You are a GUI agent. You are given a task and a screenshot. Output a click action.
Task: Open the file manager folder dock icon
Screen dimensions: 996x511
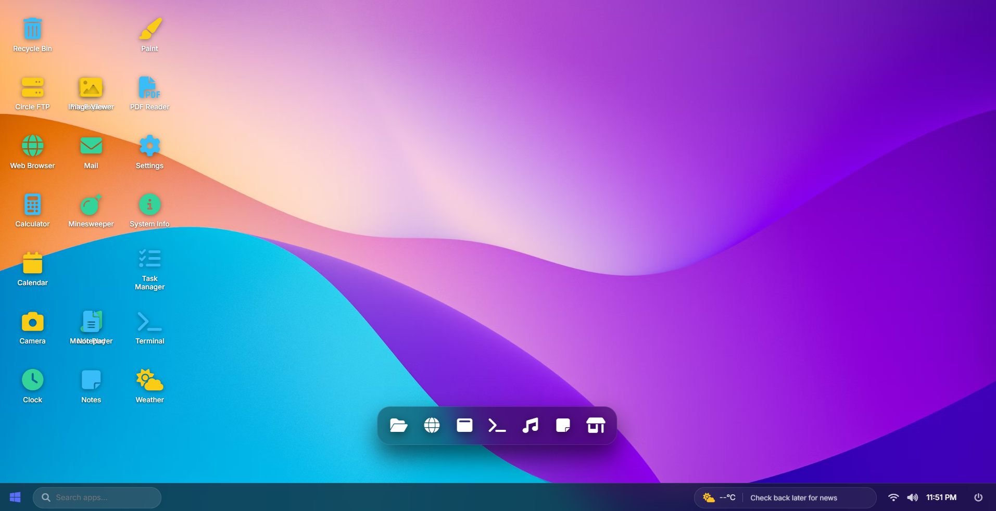[x=398, y=426]
